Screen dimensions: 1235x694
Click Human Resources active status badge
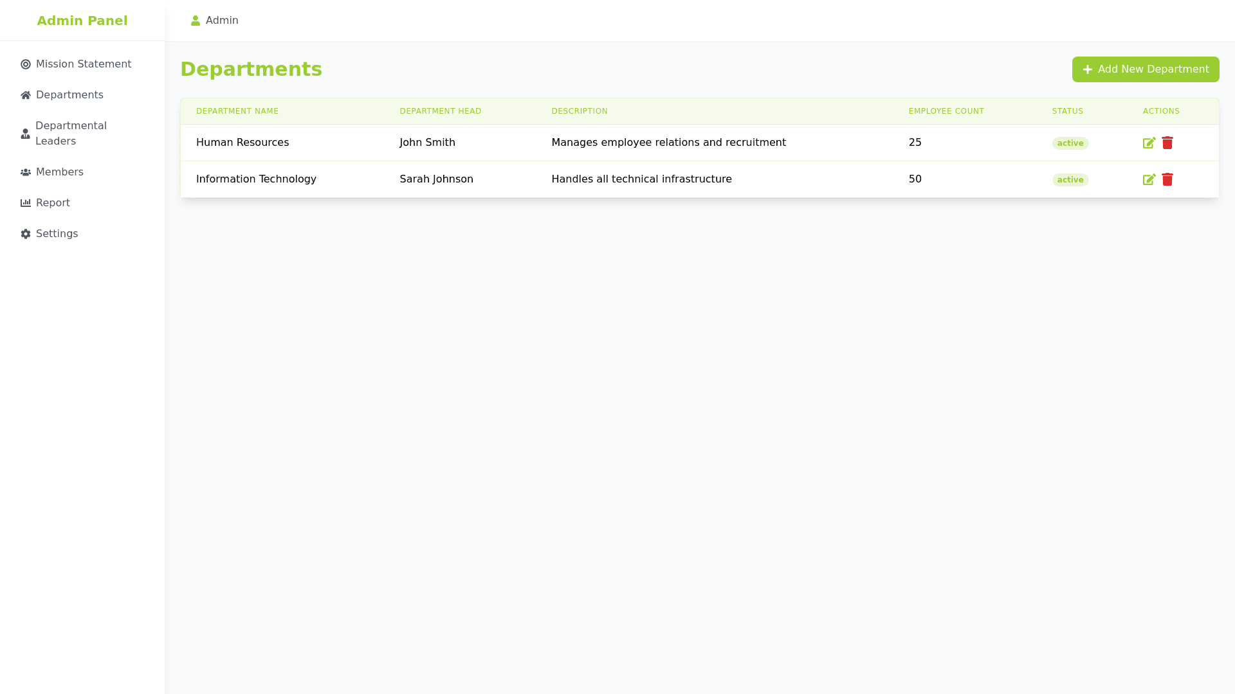click(x=1070, y=143)
